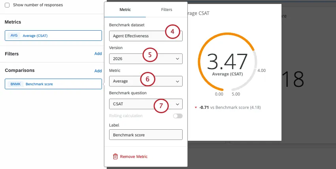Click the -0.71 vs Benchmark score text
The image size is (336, 169).
pos(230,107)
